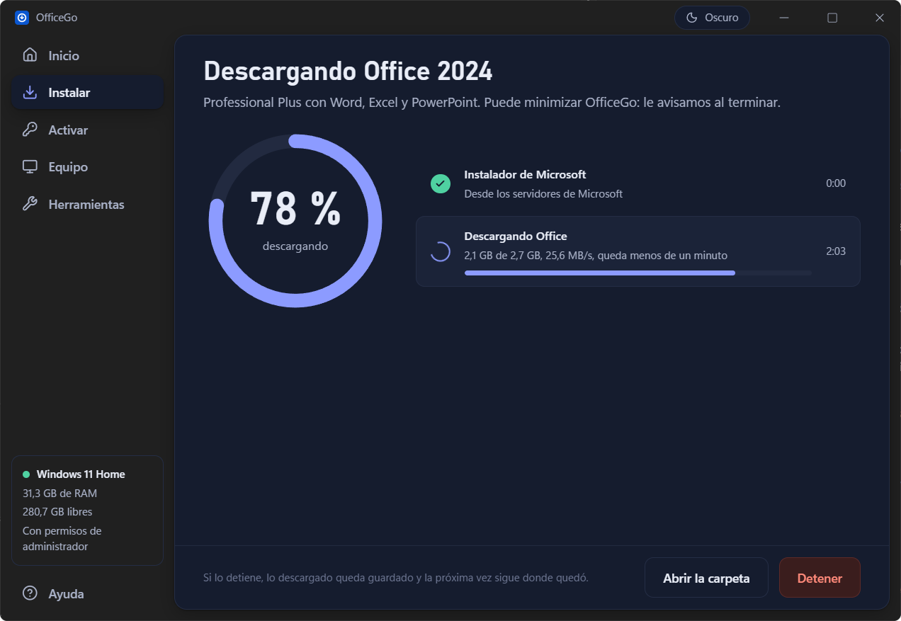This screenshot has width=901, height=621.
Task: Open Ayuda at the sidebar bottom
Action: tap(87, 593)
